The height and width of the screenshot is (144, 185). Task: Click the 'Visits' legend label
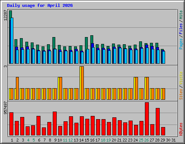click(181, 78)
